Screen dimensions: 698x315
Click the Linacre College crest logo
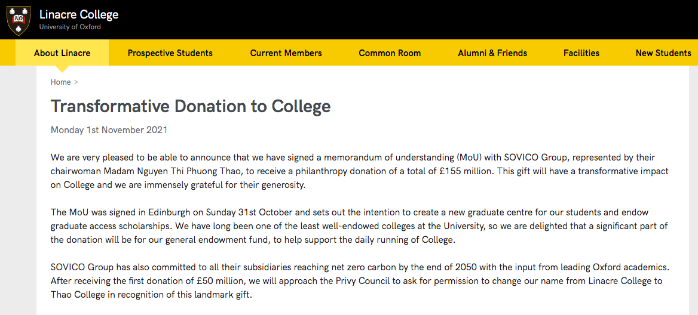(19, 20)
